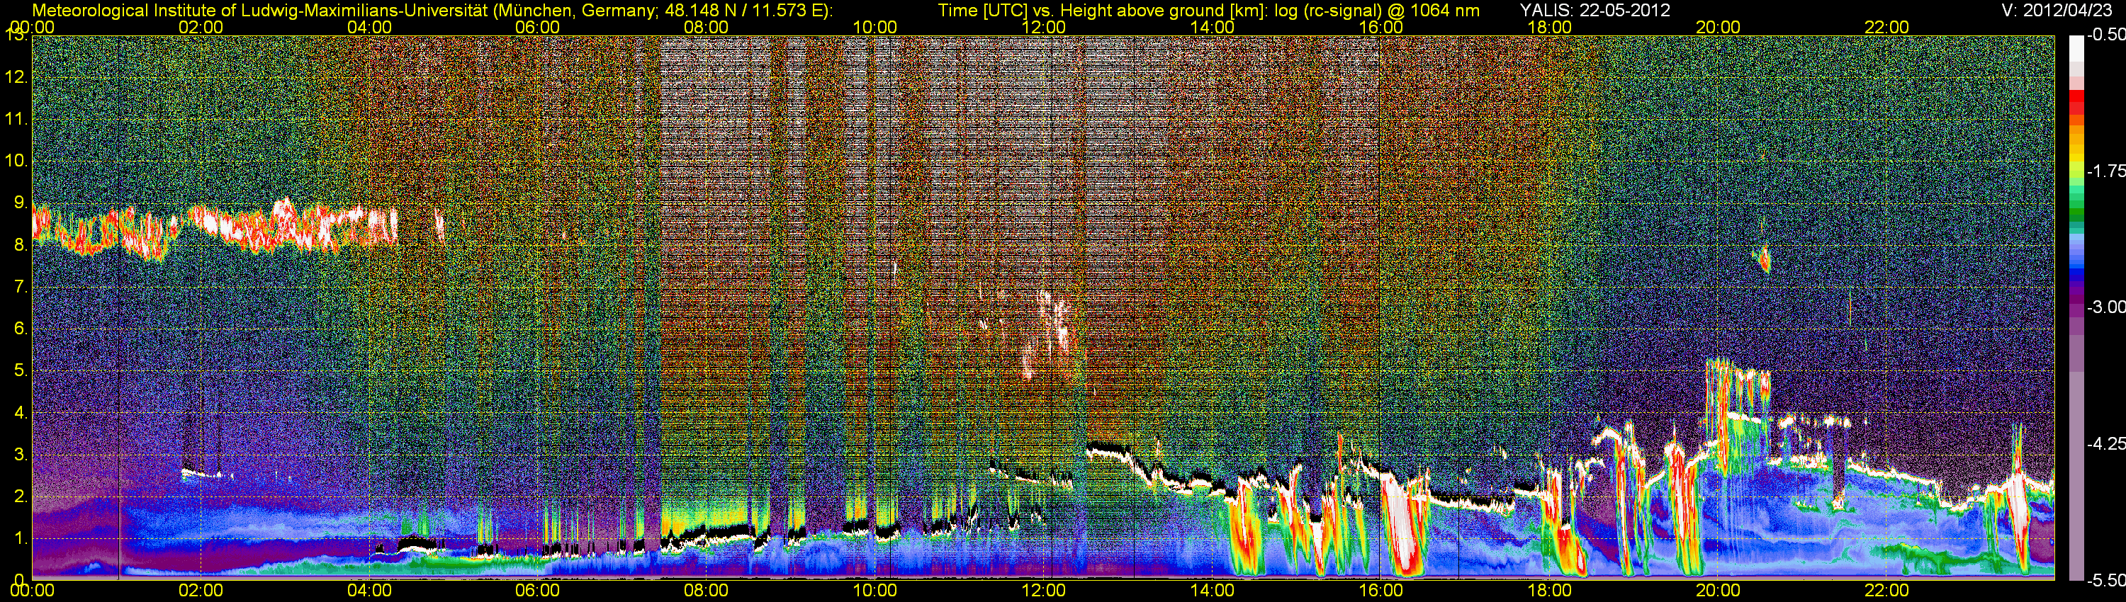The width and height of the screenshot is (2126, 602).
Task: Click the '-0.50' color scale value
Action: click(x=2105, y=35)
